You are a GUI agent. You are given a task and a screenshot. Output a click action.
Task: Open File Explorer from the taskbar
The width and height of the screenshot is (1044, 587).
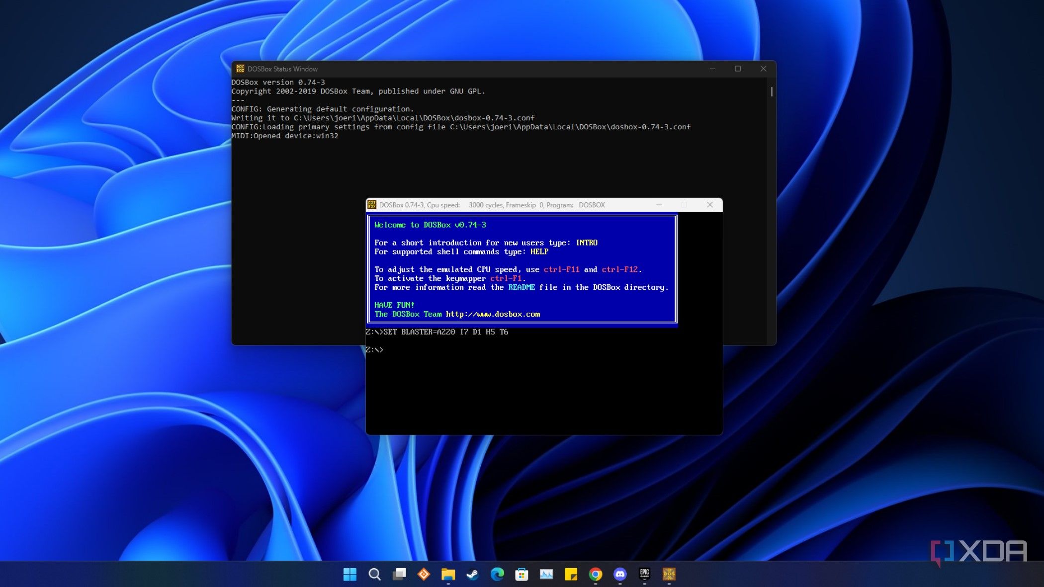448,574
